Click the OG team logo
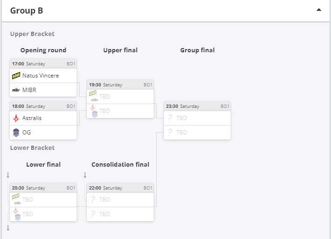Screen dimensions: 331x239 [x=16, y=133]
